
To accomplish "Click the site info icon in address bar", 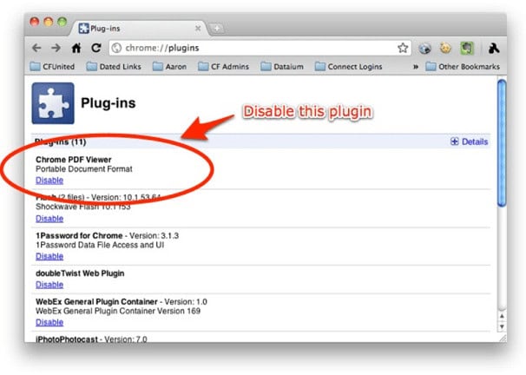I will [116, 48].
